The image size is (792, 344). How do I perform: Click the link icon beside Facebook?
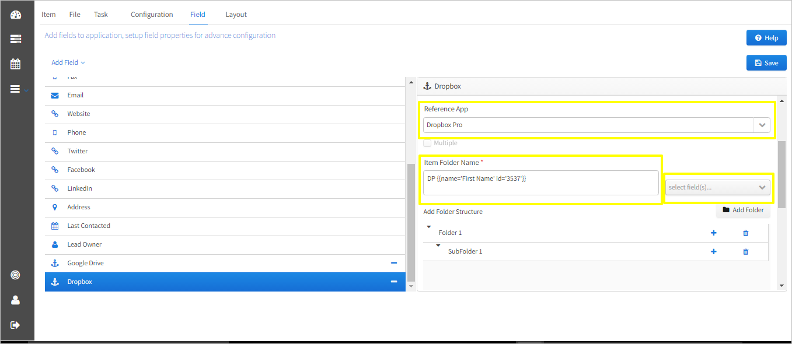coord(55,170)
